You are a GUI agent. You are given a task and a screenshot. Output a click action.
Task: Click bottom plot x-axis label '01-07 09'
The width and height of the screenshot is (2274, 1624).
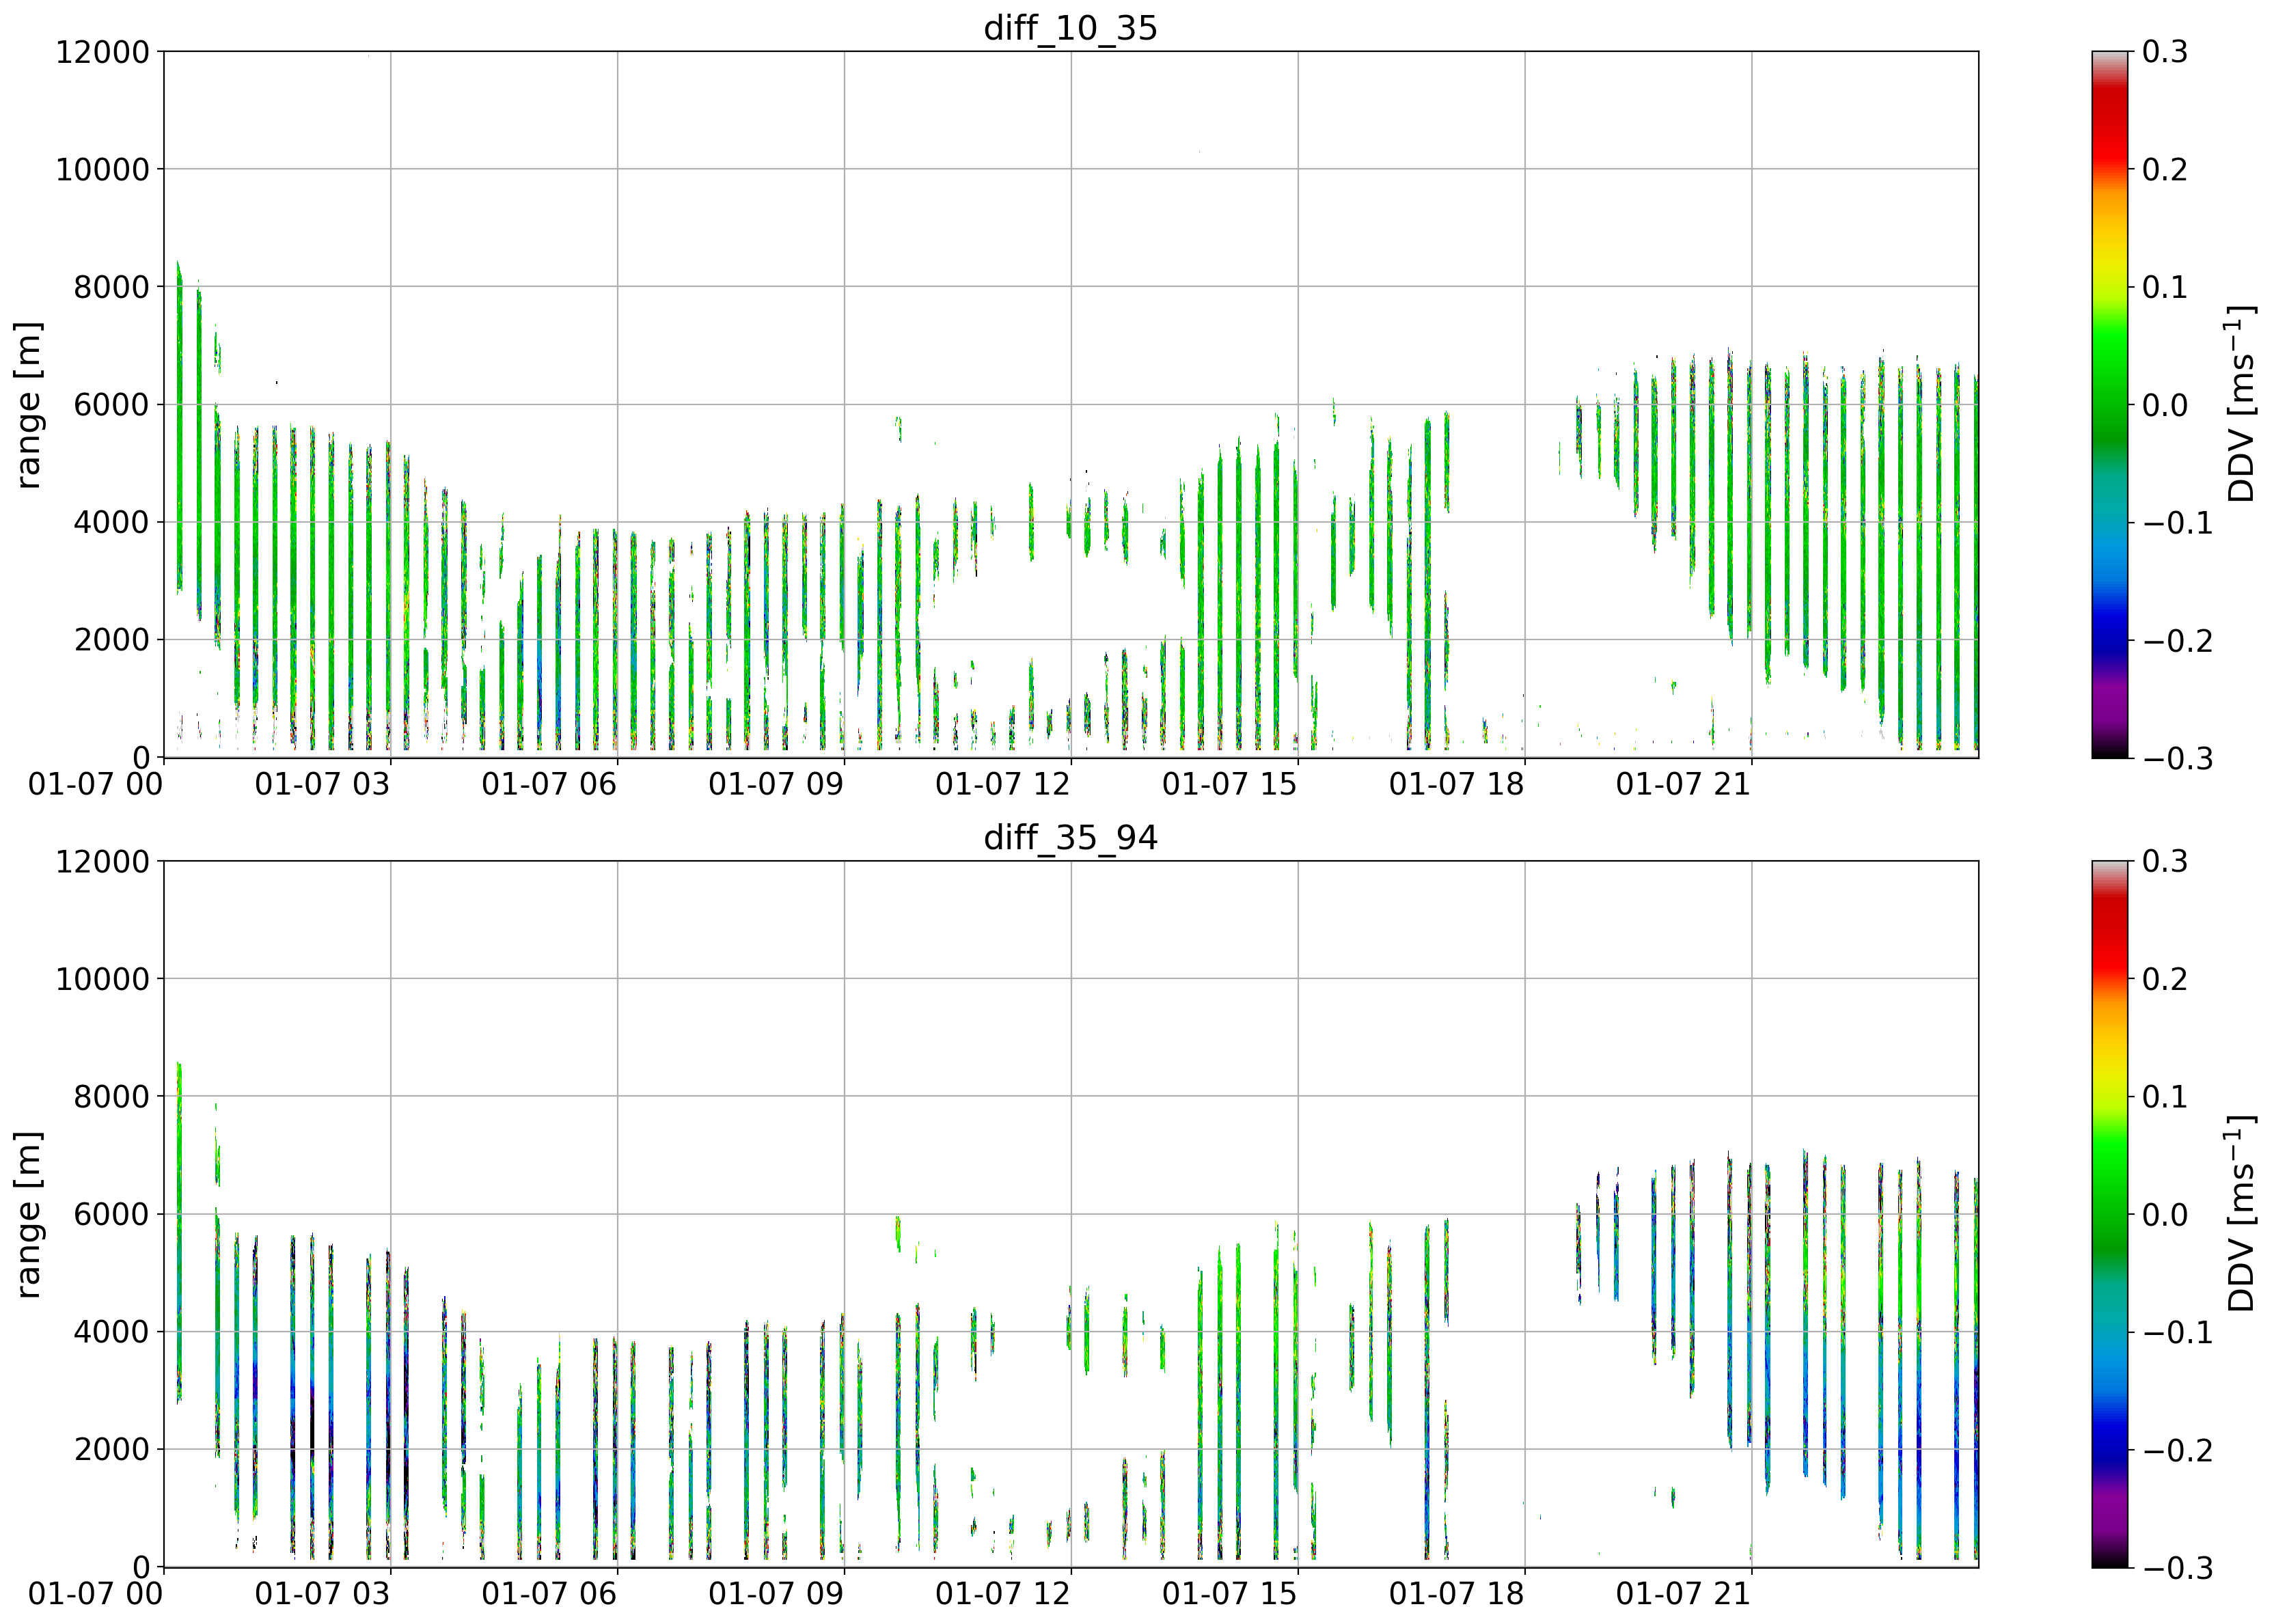[x=776, y=1594]
